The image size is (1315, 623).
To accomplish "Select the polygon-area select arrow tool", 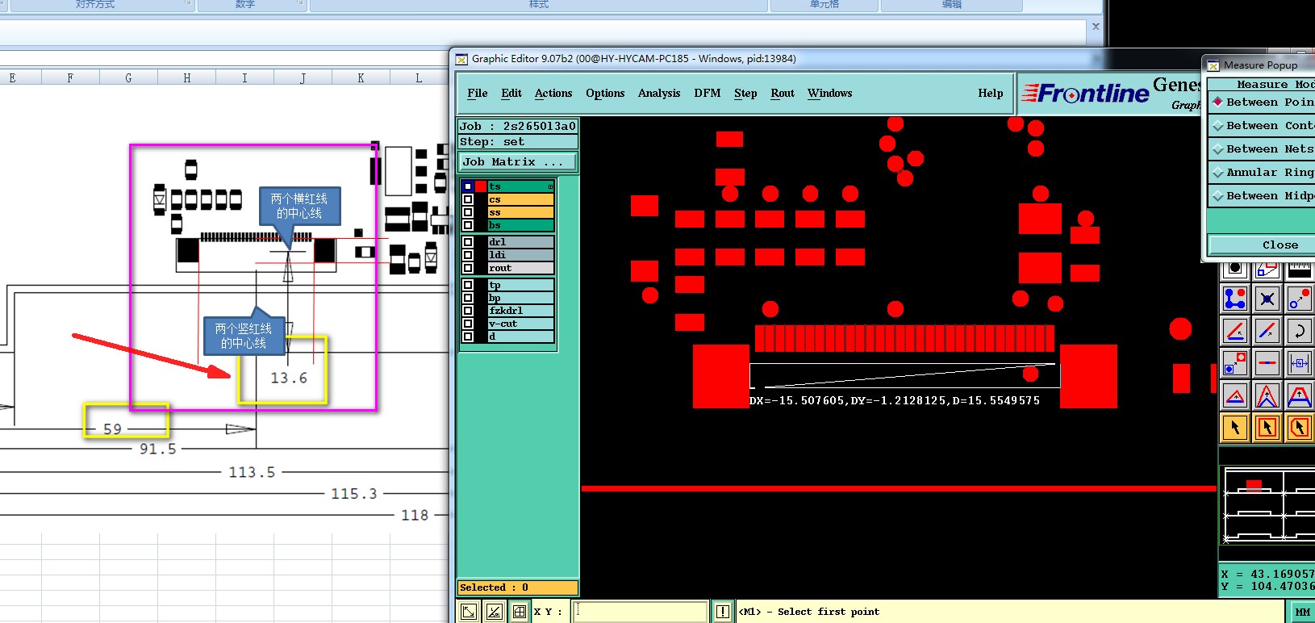I will [x=1299, y=428].
